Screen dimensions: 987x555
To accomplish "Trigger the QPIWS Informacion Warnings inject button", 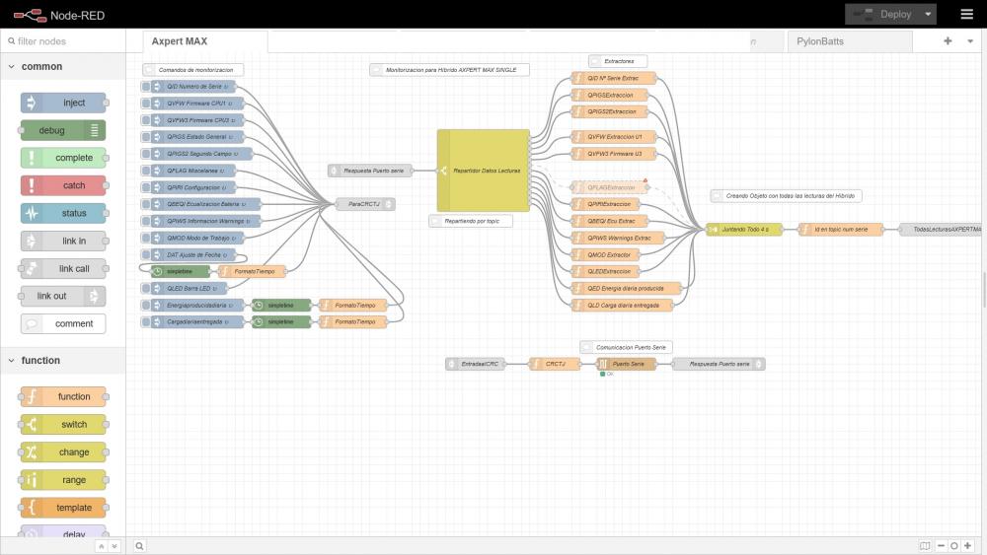I will tap(146, 221).
